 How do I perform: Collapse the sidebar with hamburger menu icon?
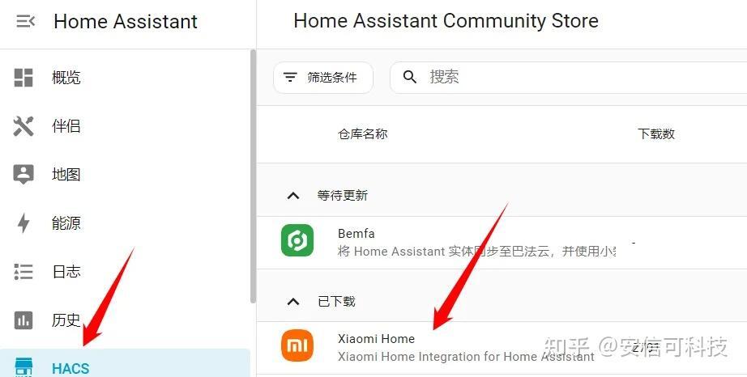pos(25,21)
